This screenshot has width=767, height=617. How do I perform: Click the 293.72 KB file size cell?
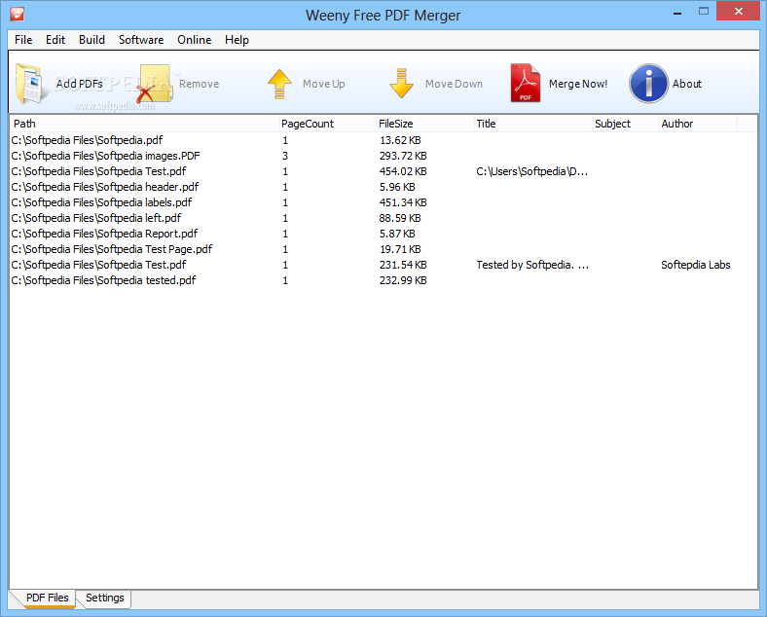403,156
